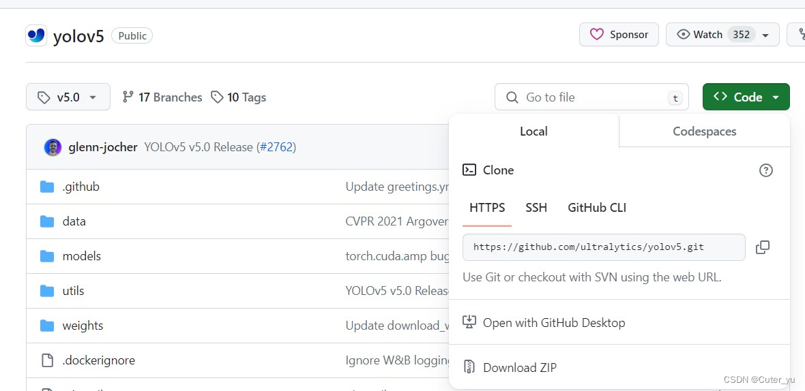This screenshot has height=391, width=805.
Task: Click Open with GitHub Desktop
Action: [619, 322]
